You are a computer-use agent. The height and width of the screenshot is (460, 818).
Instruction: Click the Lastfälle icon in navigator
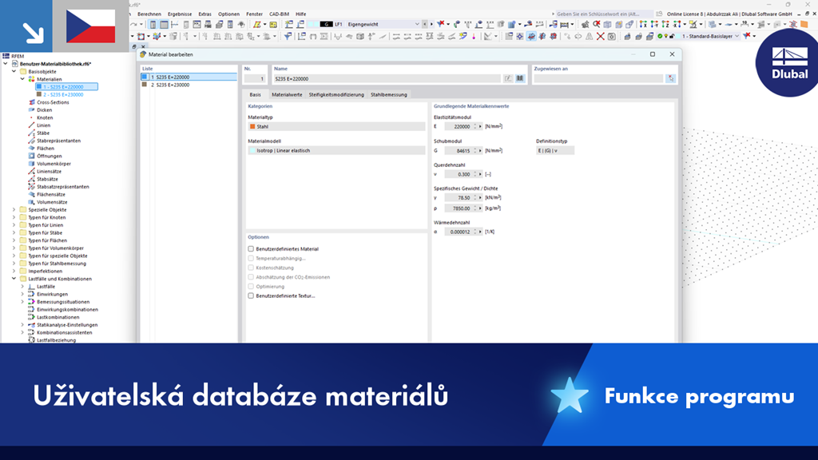click(31, 287)
